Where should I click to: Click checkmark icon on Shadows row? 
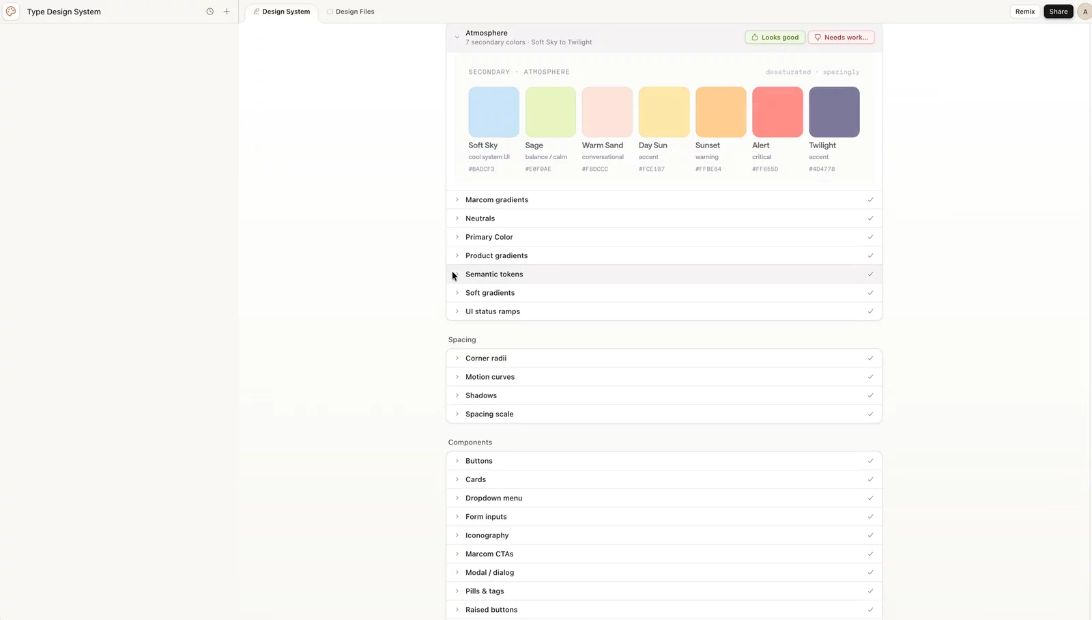870,395
